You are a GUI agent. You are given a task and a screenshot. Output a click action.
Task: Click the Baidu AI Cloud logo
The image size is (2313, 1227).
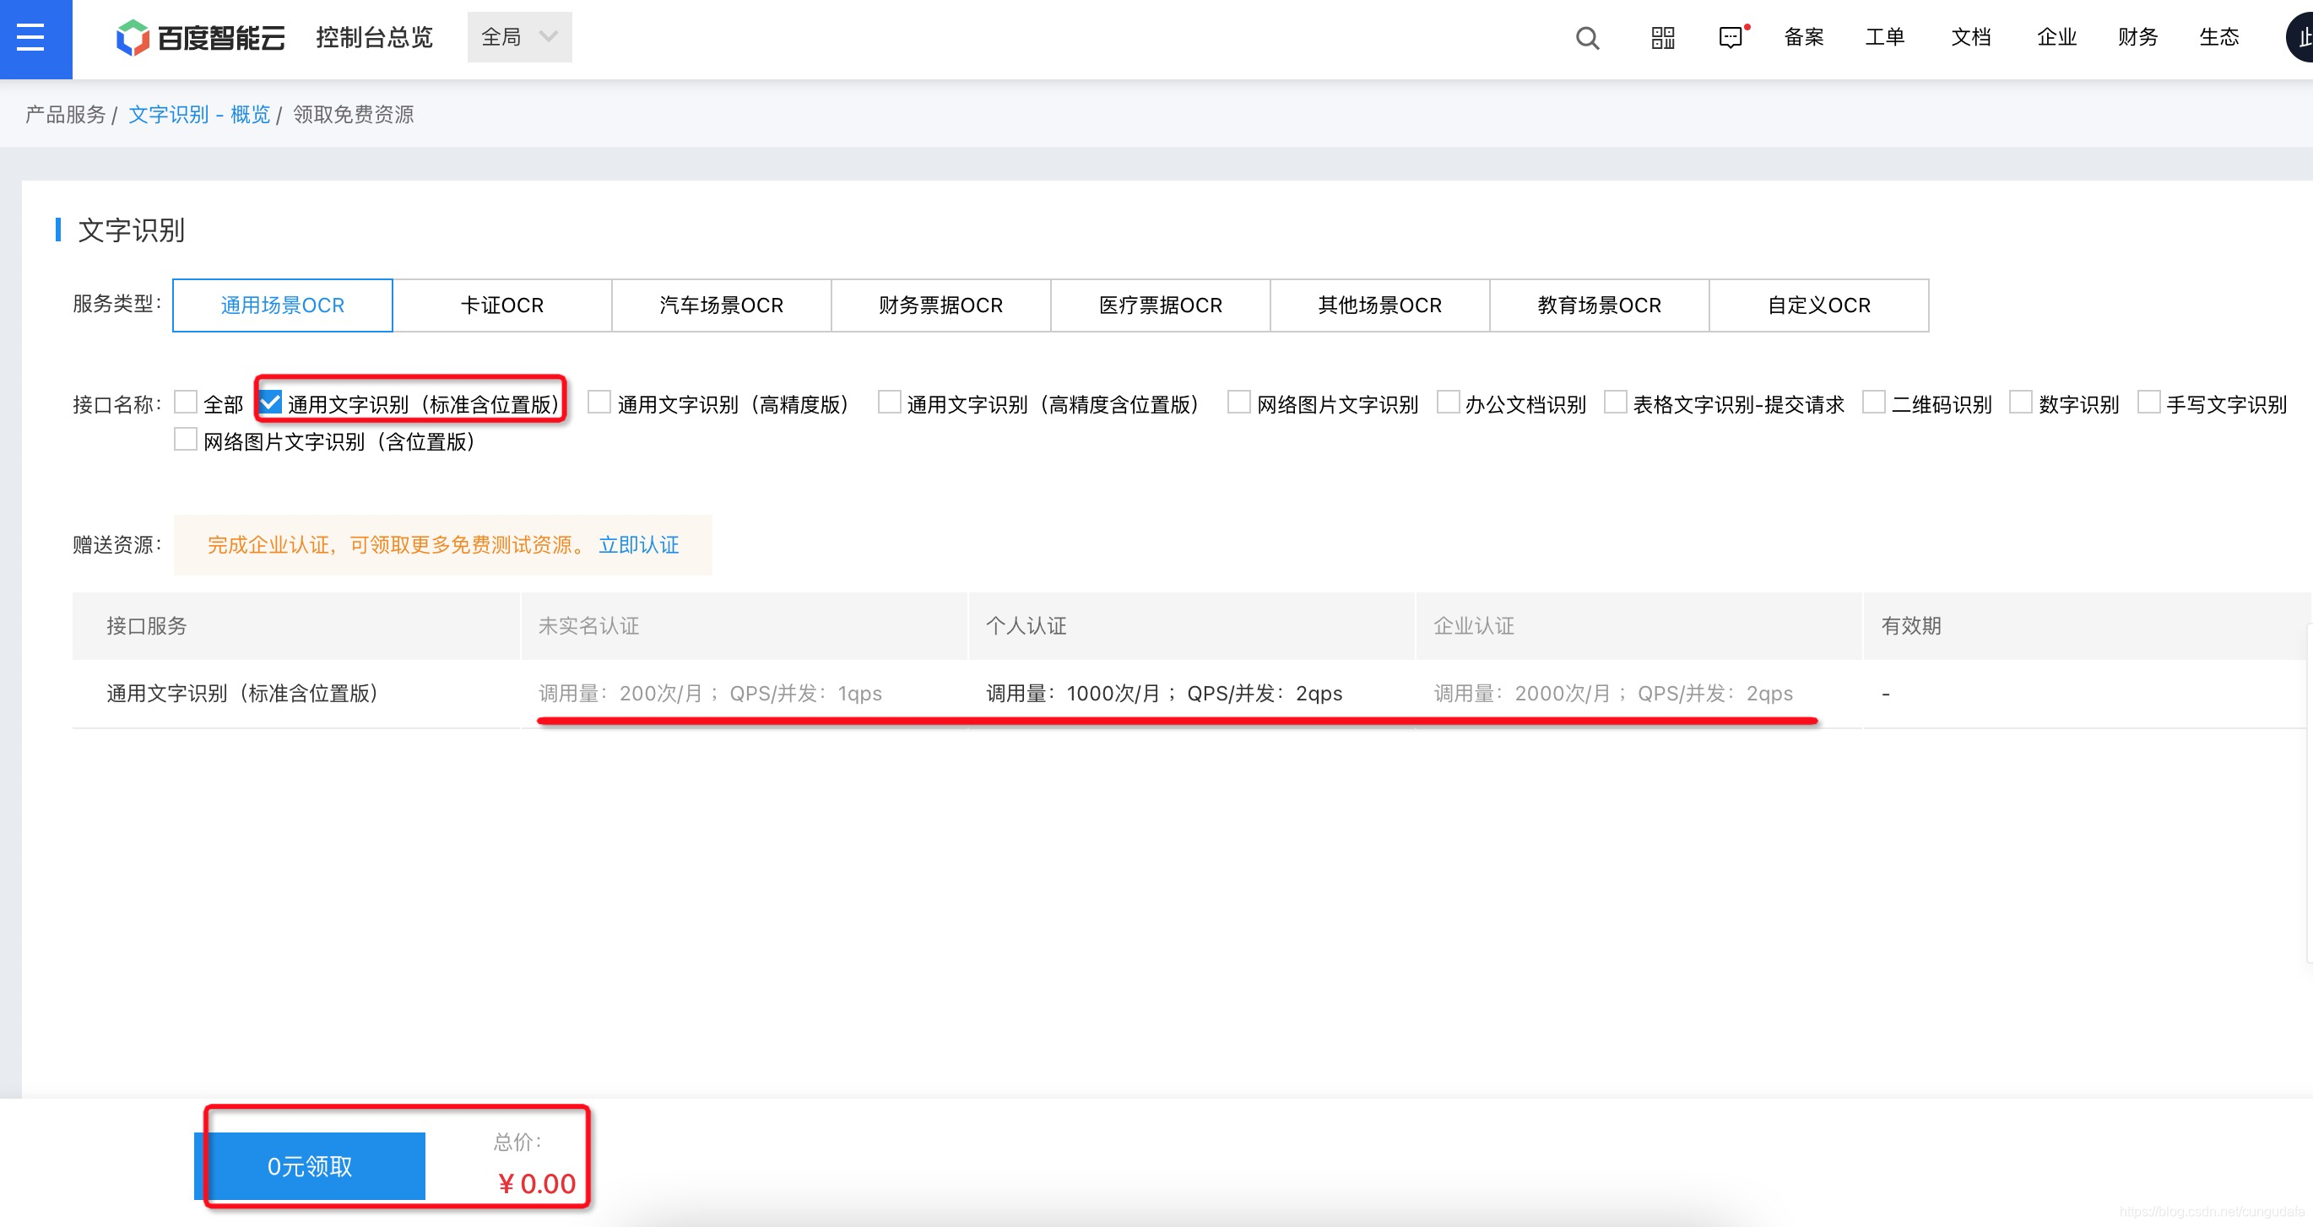tap(200, 38)
